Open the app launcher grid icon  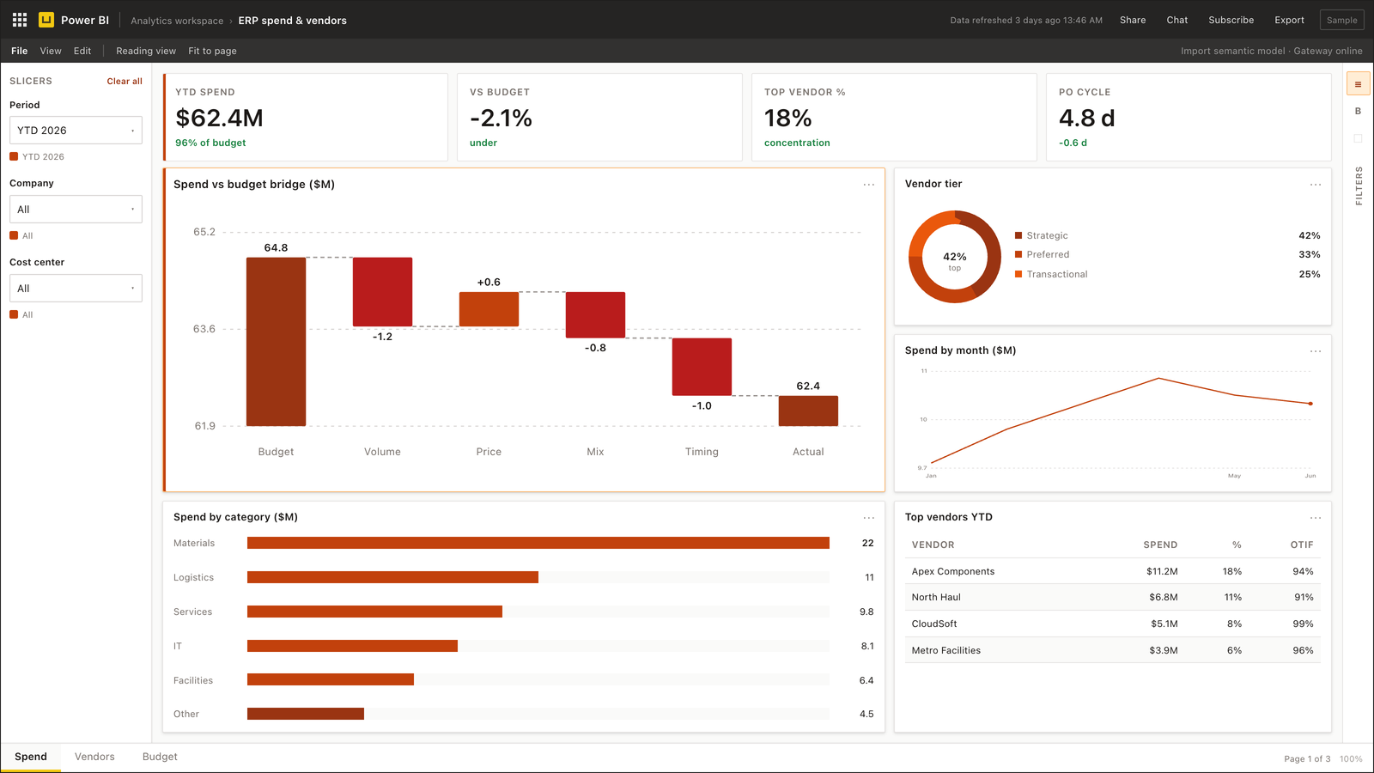[19, 20]
